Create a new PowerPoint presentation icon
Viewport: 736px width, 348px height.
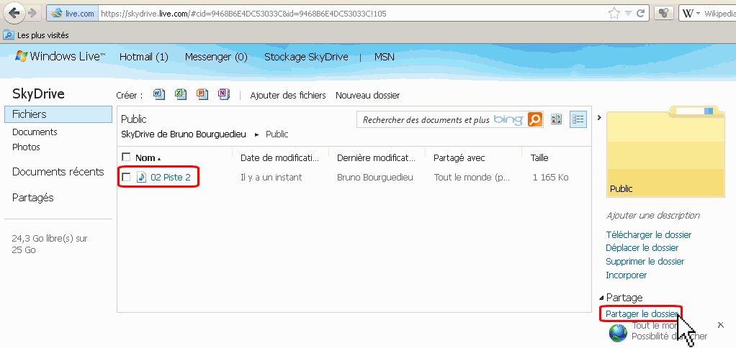202,95
